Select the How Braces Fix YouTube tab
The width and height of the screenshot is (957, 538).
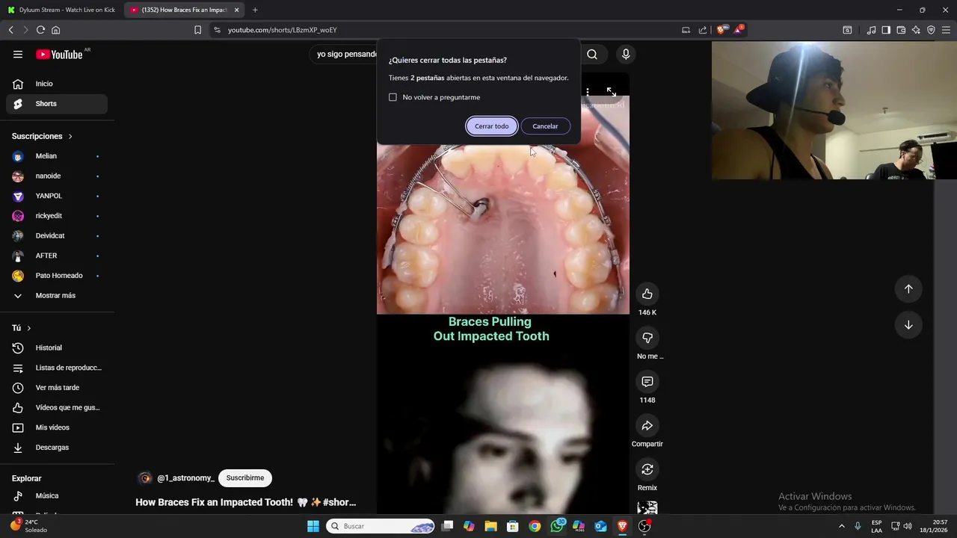click(x=184, y=10)
